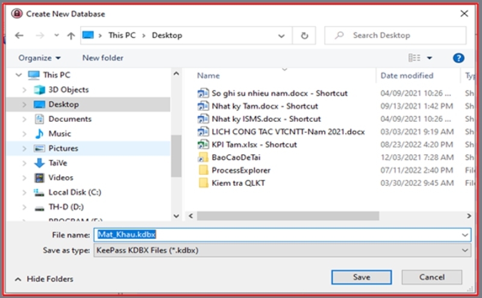Click the KeePass lock icon in title bar

coord(17,14)
